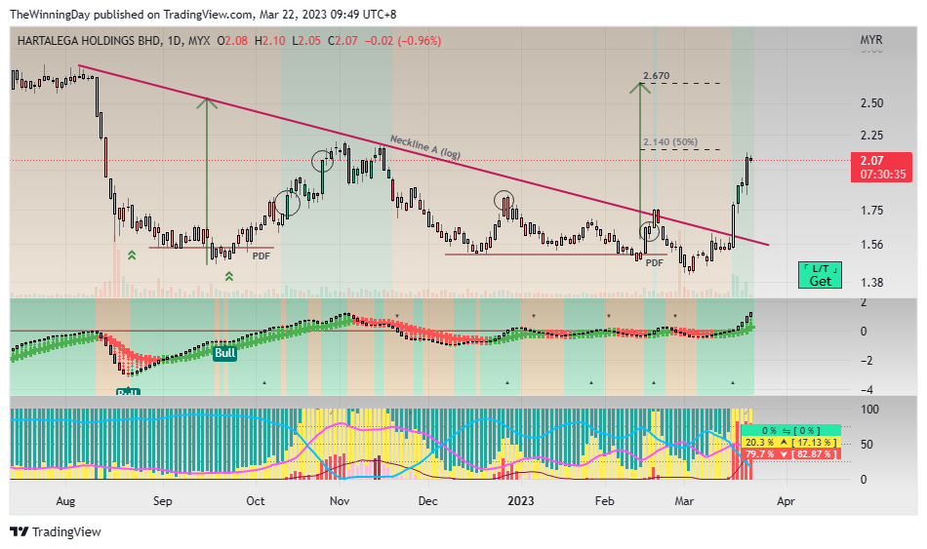This screenshot has height=549, width=927.
Task: Click the green 0 % ⇋ [0 %] label
Action: 790,430
